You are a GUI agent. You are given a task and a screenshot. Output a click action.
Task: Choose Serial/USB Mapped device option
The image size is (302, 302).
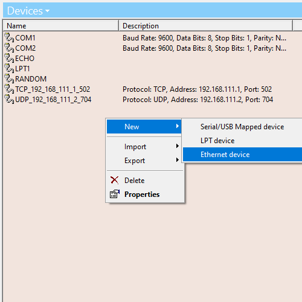tap(242, 127)
